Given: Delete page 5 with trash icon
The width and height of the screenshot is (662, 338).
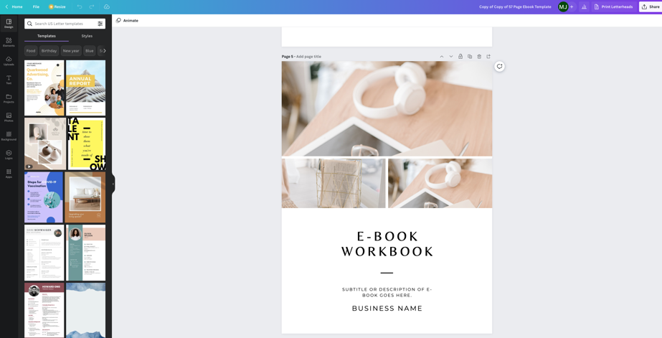Looking at the screenshot, I should click(x=479, y=56).
